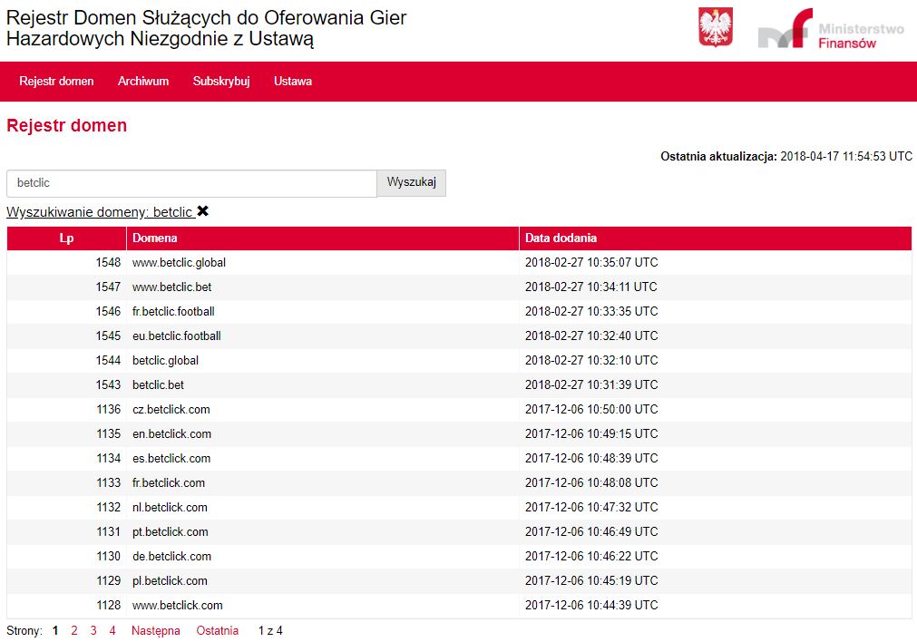Screen dimensions: 917x642
Task: Click the Następna pagination link
Action: [x=156, y=631]
